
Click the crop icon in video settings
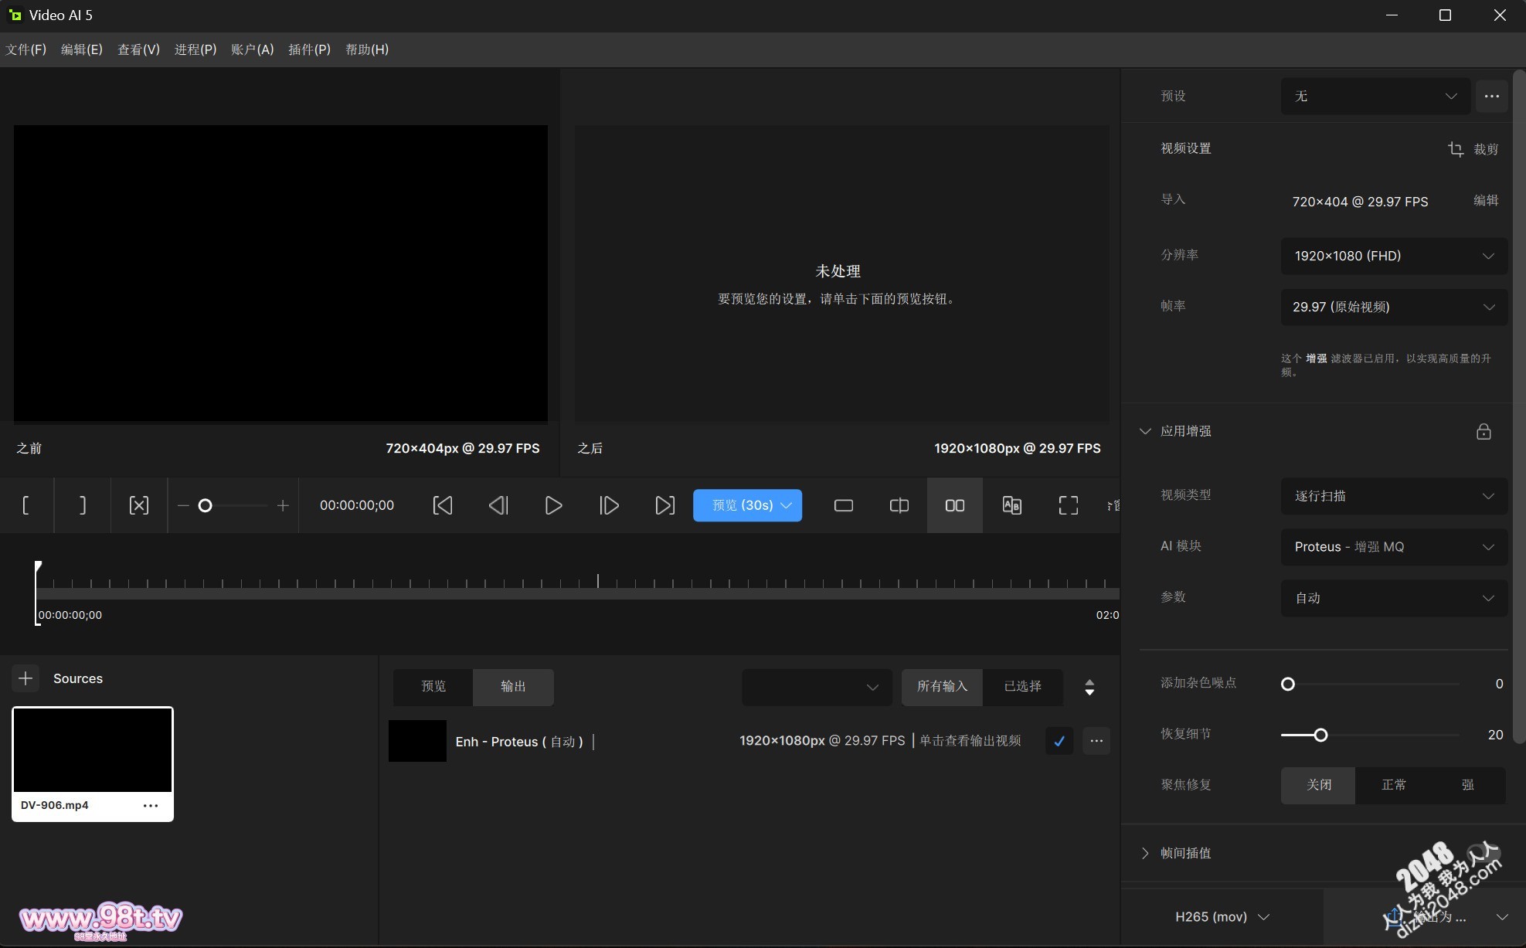coord(1456,149)
